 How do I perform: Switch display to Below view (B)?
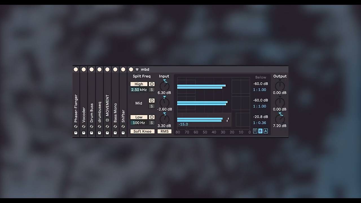point(260,131)
